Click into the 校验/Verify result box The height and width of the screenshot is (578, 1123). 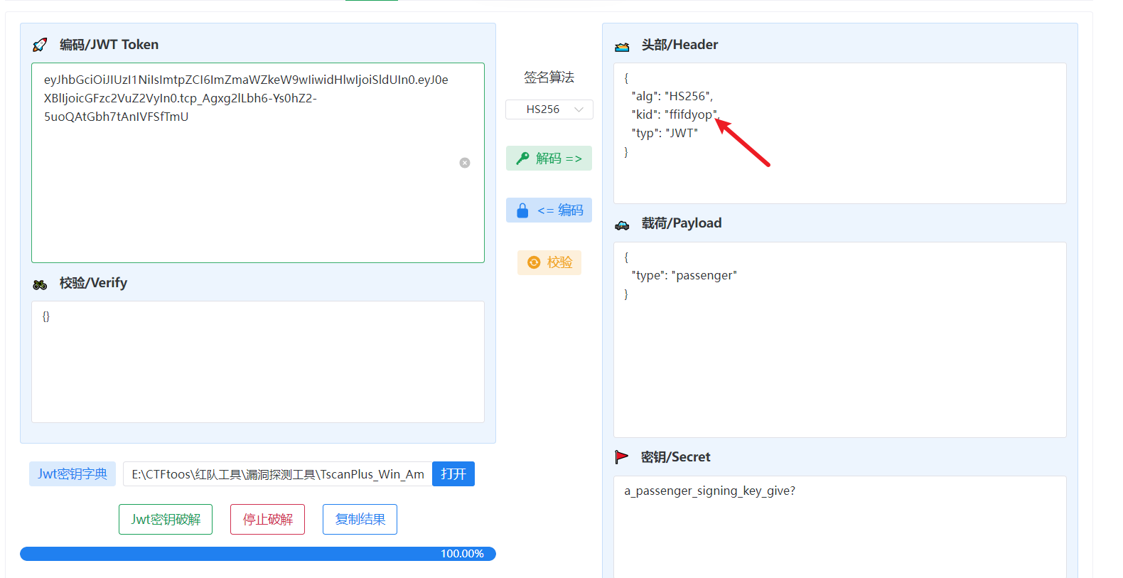258,362
